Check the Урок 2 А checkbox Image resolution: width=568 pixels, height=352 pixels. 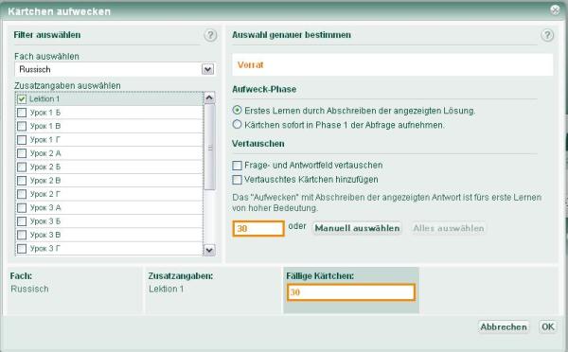pyautogui.click(x=22, y=153)
